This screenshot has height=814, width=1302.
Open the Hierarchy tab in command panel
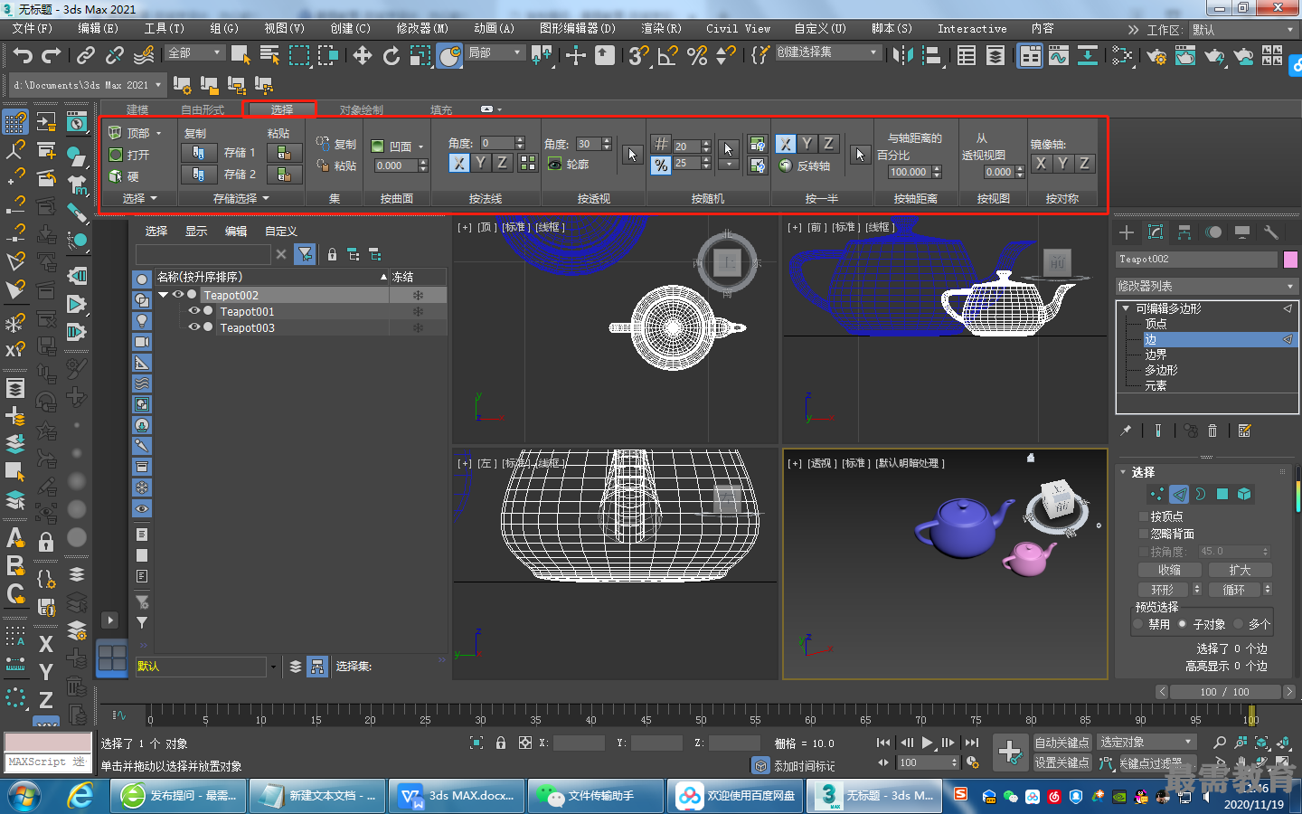coord(1184,232)
